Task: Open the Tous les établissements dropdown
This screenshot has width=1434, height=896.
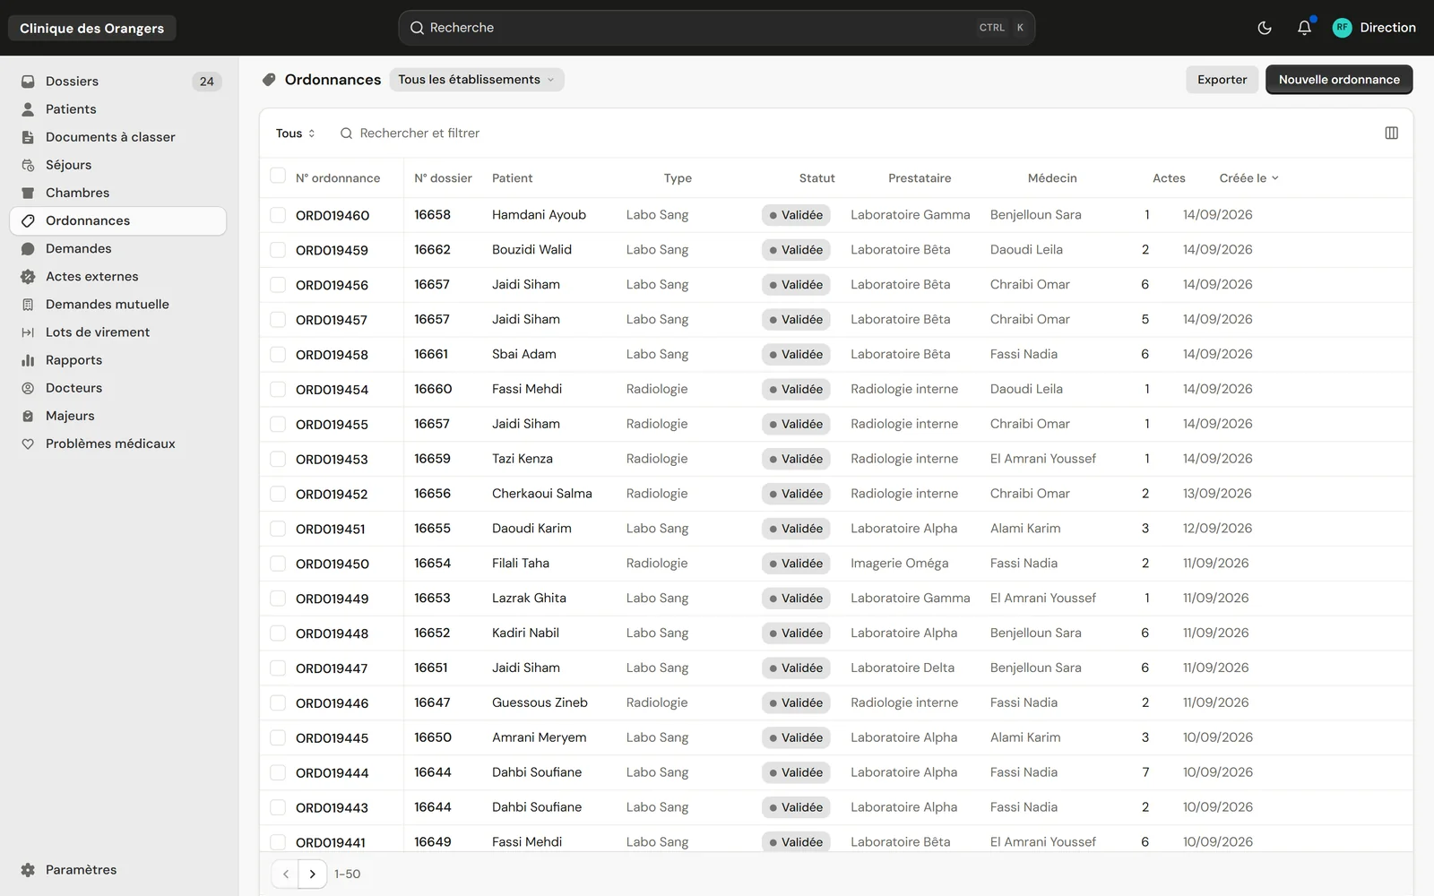Action: click(x=477, y=80)
